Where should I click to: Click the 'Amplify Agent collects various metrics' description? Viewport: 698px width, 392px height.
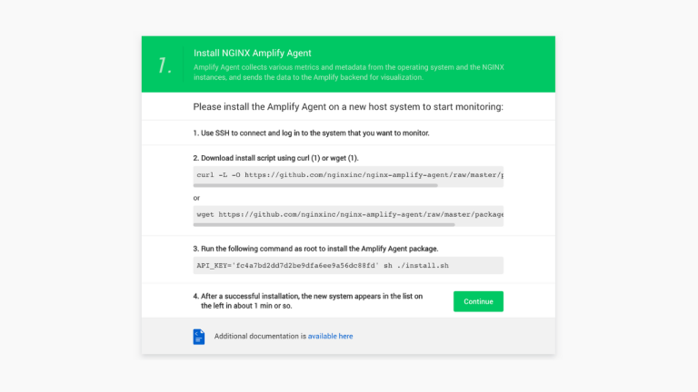(349, 72)
